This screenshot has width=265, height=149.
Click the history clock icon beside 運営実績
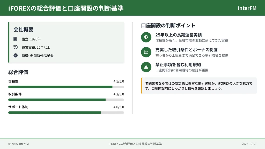coord(15,47)
